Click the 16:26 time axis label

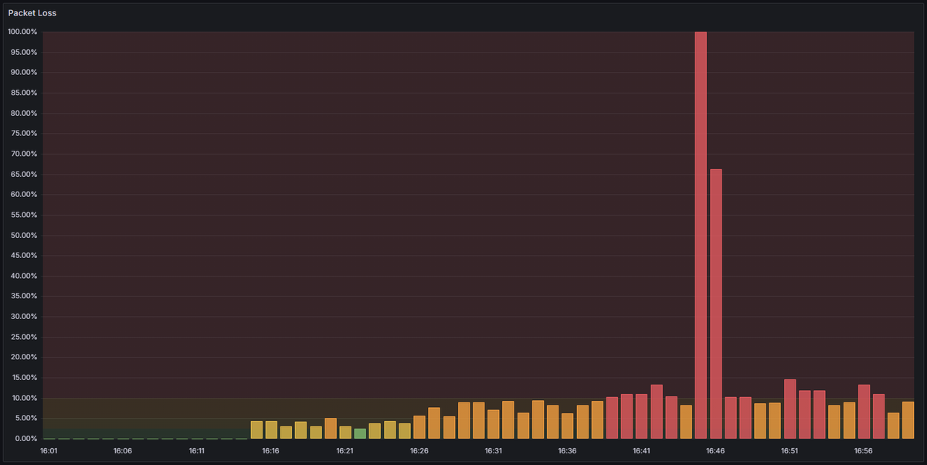click(x=419, y=450)
